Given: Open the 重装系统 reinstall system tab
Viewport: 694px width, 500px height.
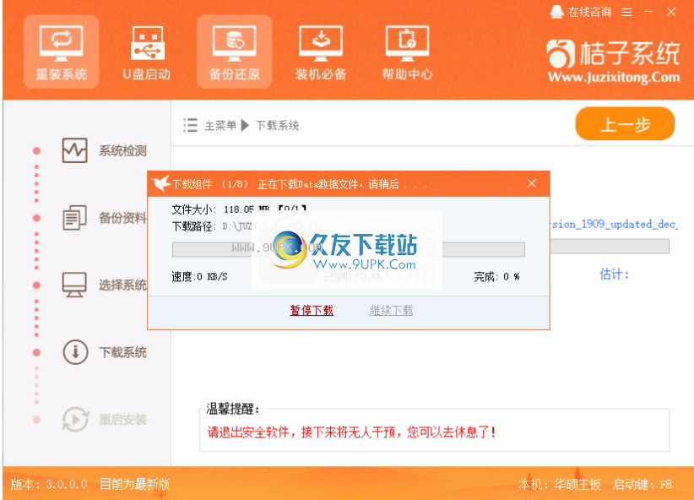Looking at the screenshot, I should tap(61, 52).
